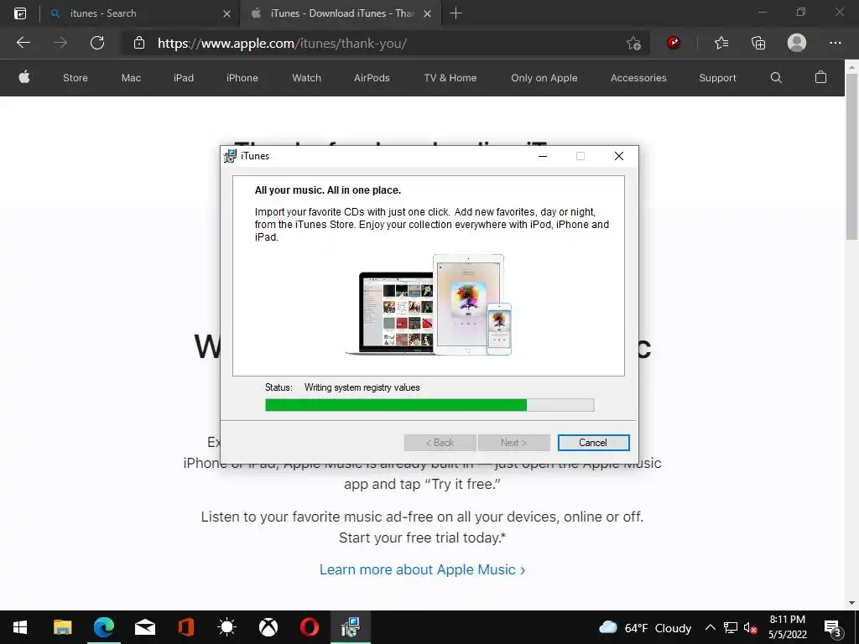Open File Explorer from the taskbar
859x644 pixels.
(x=62, y=627)
